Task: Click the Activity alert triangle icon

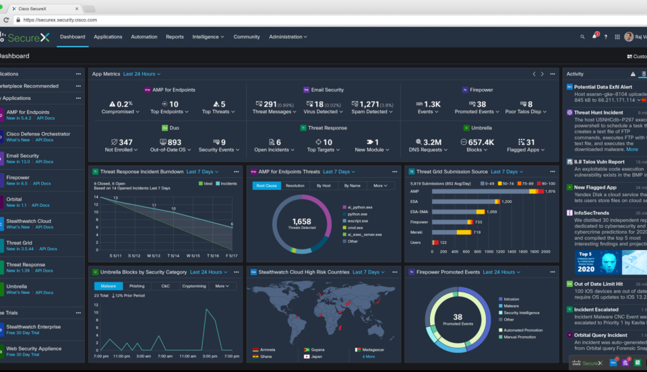Action: pyautogui.click(x=633, y=74)
